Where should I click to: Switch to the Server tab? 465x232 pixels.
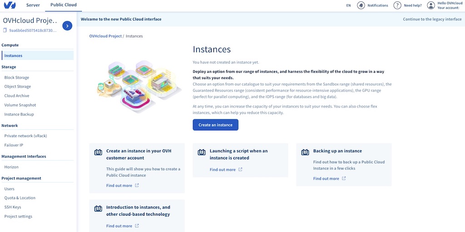(x=33, y=5)
